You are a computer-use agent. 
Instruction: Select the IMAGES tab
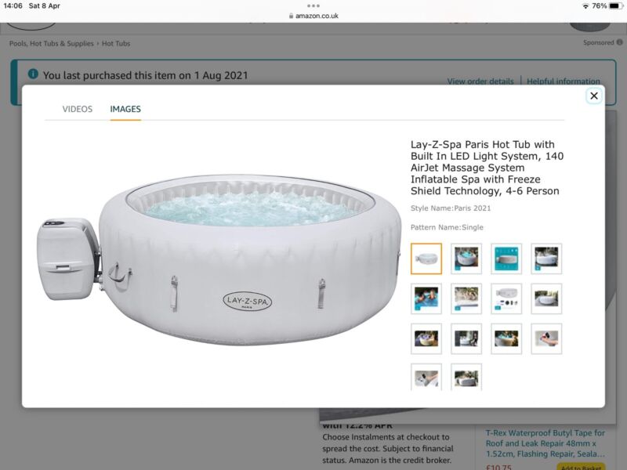(x=125, y=109)
